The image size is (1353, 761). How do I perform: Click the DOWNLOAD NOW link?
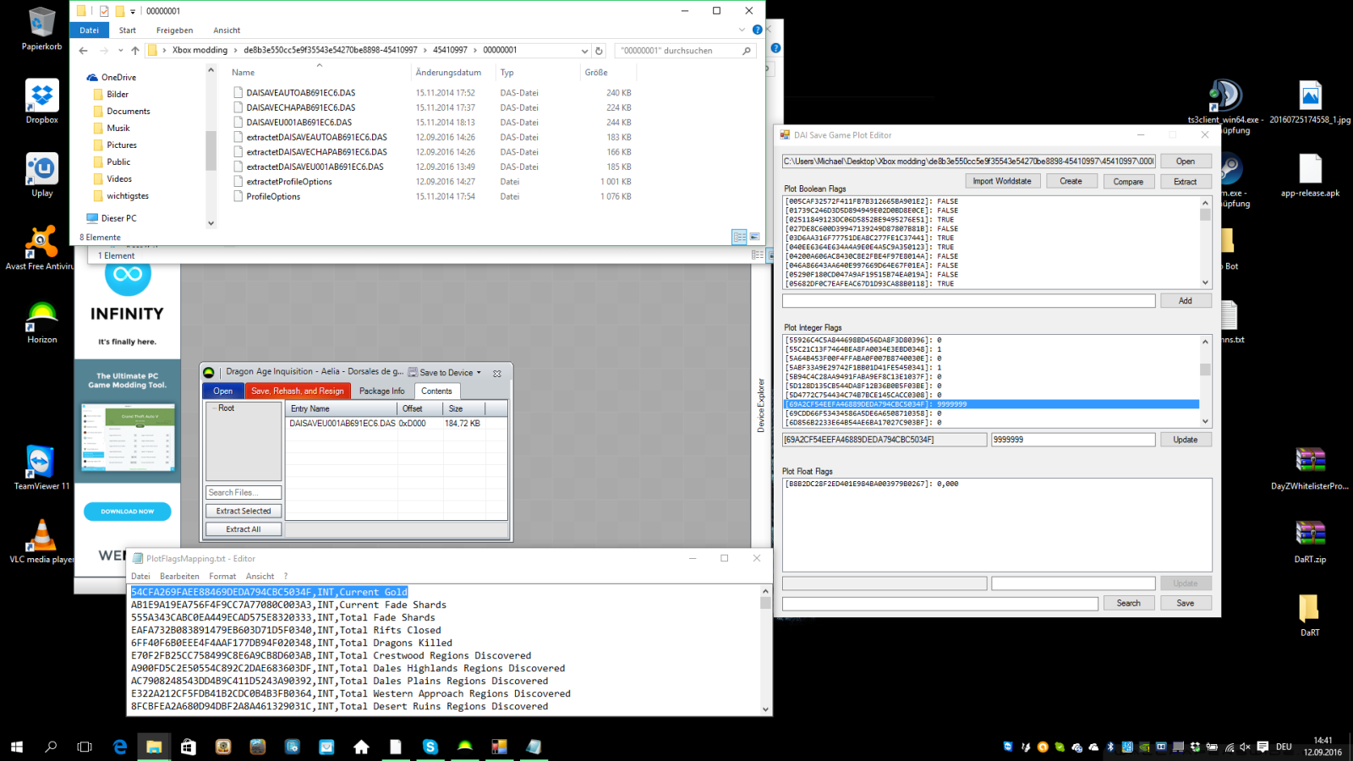[128, 512]
